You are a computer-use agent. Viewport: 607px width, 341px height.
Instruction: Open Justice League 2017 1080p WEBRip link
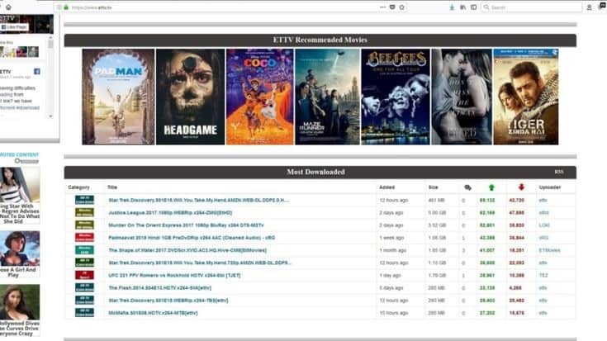[170, 212]
